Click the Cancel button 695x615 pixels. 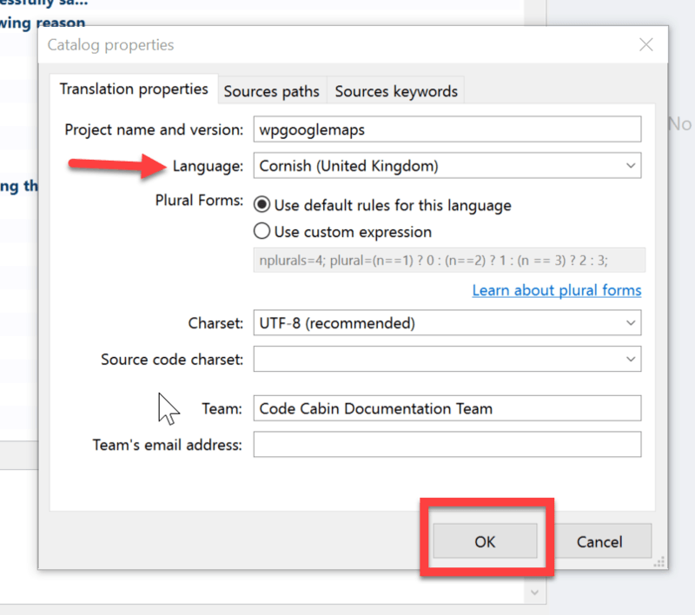pos(599,541)
